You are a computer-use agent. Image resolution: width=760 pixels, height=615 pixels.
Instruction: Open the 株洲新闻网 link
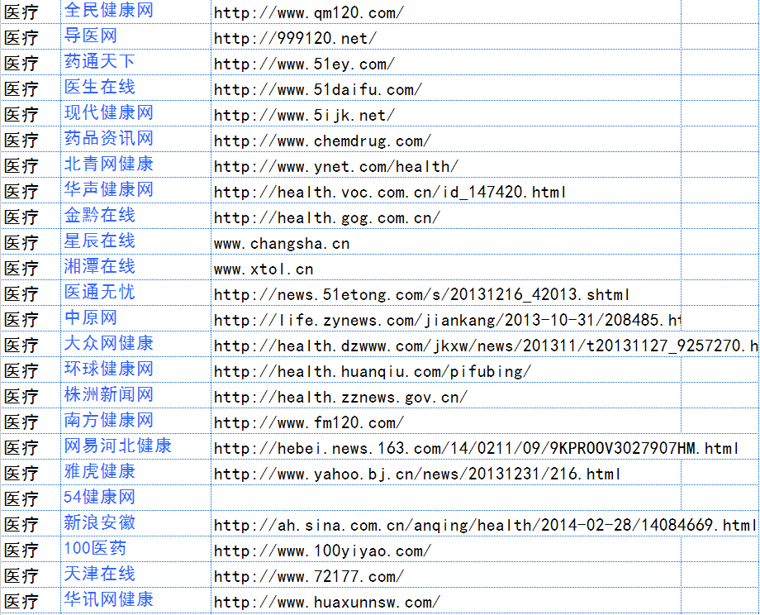pyautogui.click(x=108, y=395)
